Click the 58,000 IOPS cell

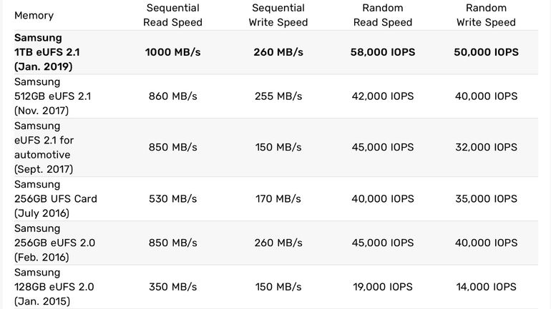382,52
